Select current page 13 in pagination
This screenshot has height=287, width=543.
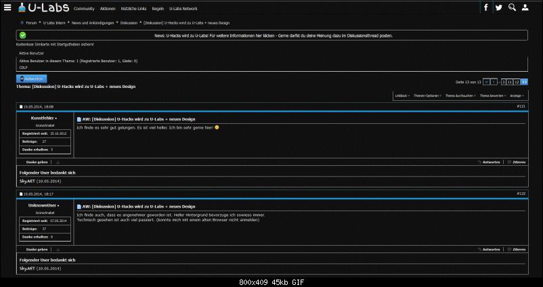point(524,82)
